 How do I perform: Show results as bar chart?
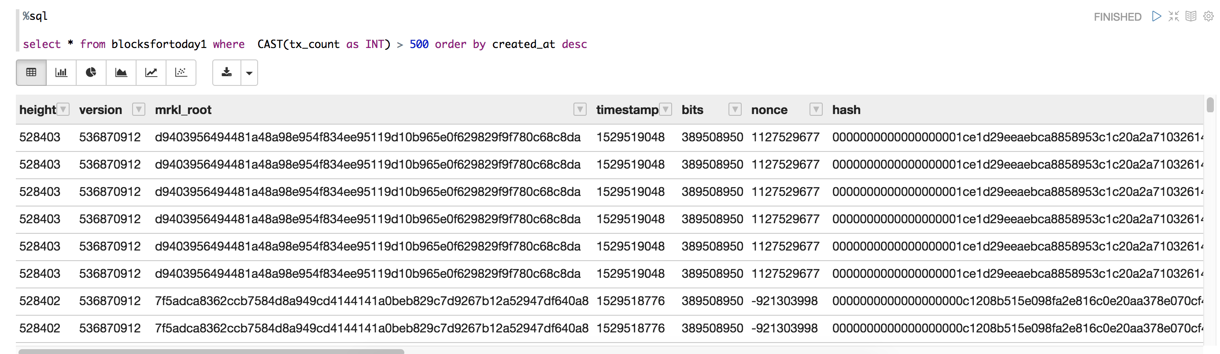[61, 72]
